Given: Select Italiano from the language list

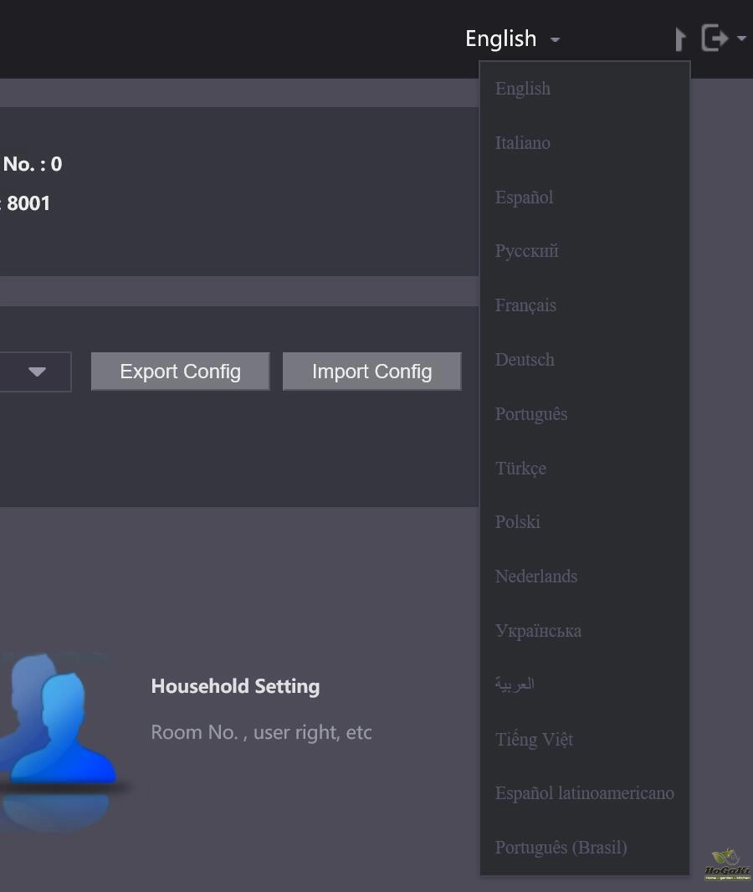Looking at the screenshot, I should [x=523, y=143].
